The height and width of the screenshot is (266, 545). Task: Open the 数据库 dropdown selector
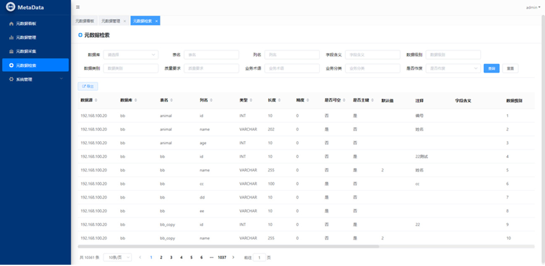(x=131, y=55)
